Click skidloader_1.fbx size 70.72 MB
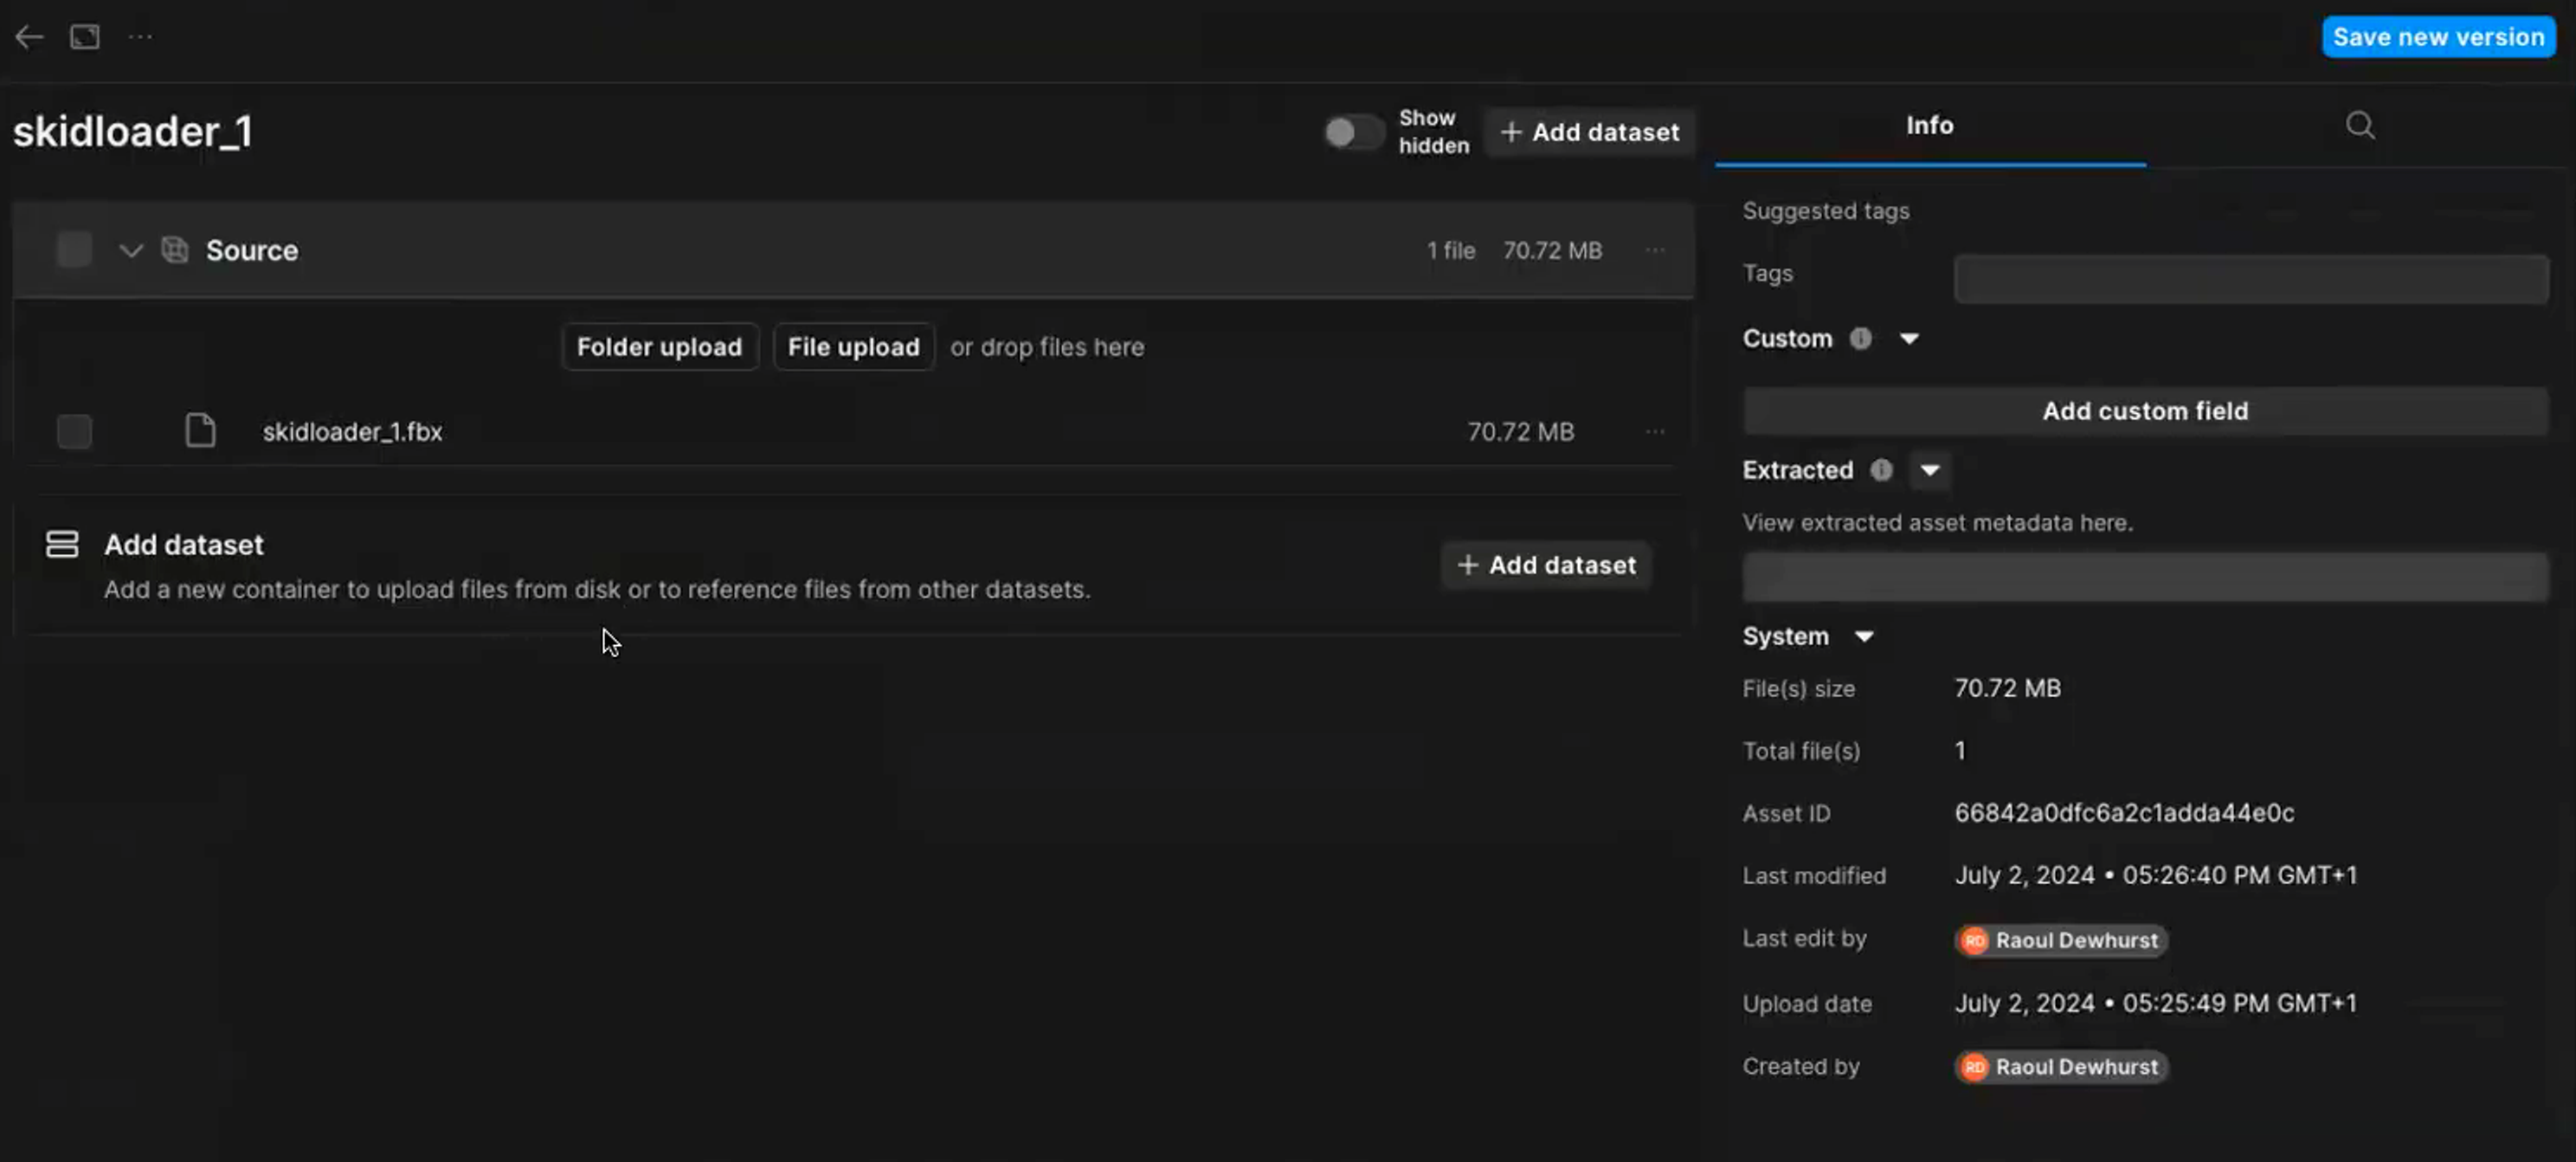This screenshot has width=2576, height=1162. click(x=1520, y=432)
